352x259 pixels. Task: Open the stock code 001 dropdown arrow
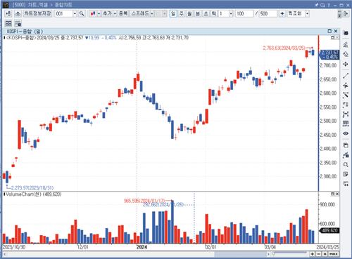[x=75, y=14]
